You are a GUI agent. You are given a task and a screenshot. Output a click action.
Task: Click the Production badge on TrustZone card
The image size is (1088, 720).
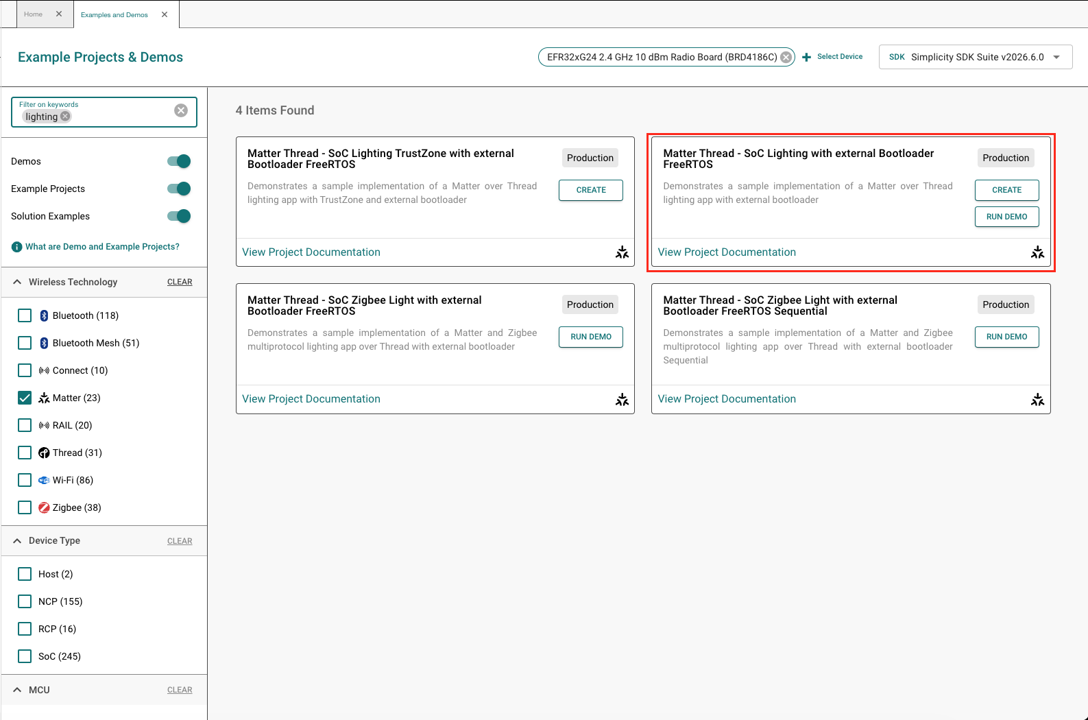coord(590,158)
